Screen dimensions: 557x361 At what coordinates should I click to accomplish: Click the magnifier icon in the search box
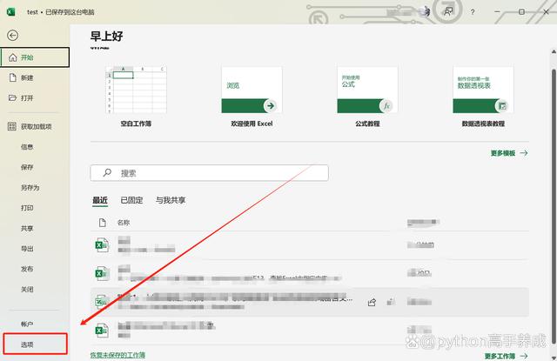coord(107,173)
